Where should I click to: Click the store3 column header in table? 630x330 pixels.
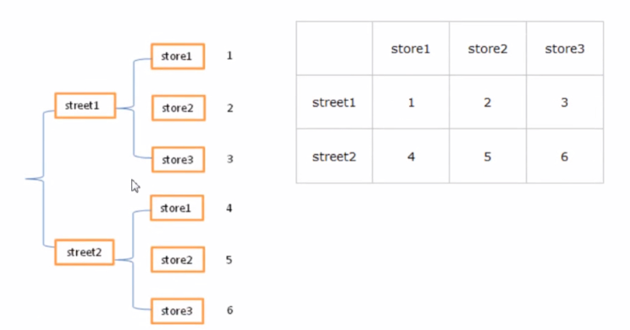[565, 48]
